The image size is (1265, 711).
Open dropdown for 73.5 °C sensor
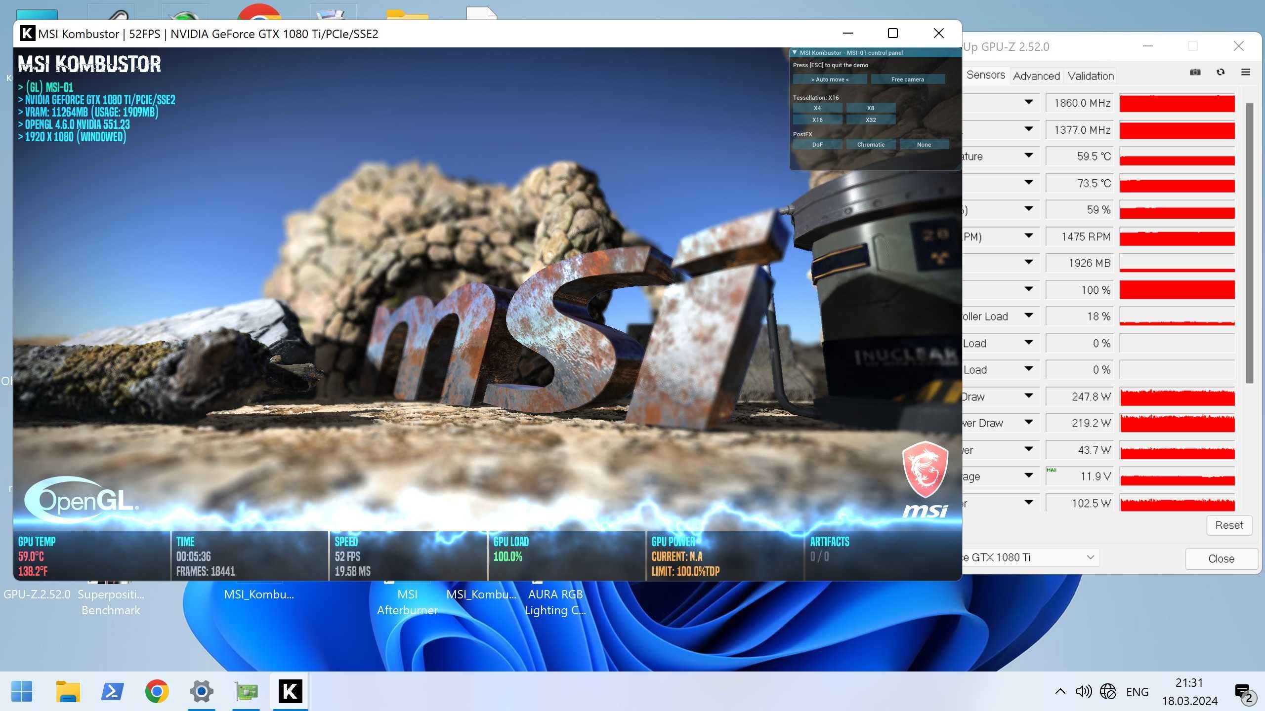pyautogui.click(x=1029, y=182)
